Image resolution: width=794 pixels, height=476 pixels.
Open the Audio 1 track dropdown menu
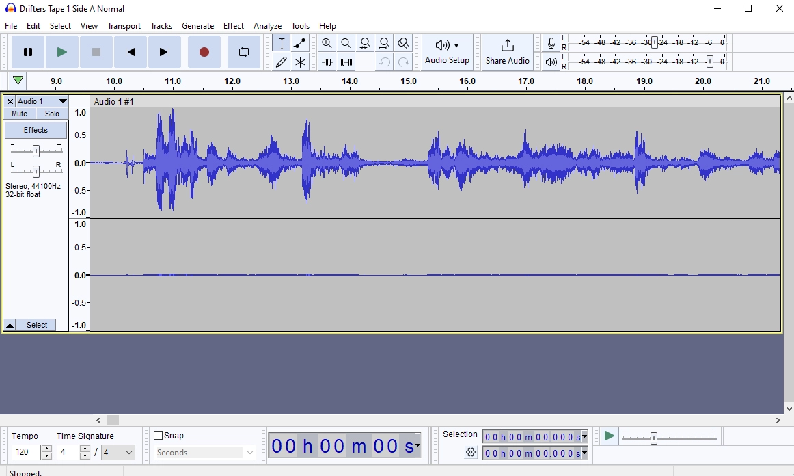click(x=63, y=101)
